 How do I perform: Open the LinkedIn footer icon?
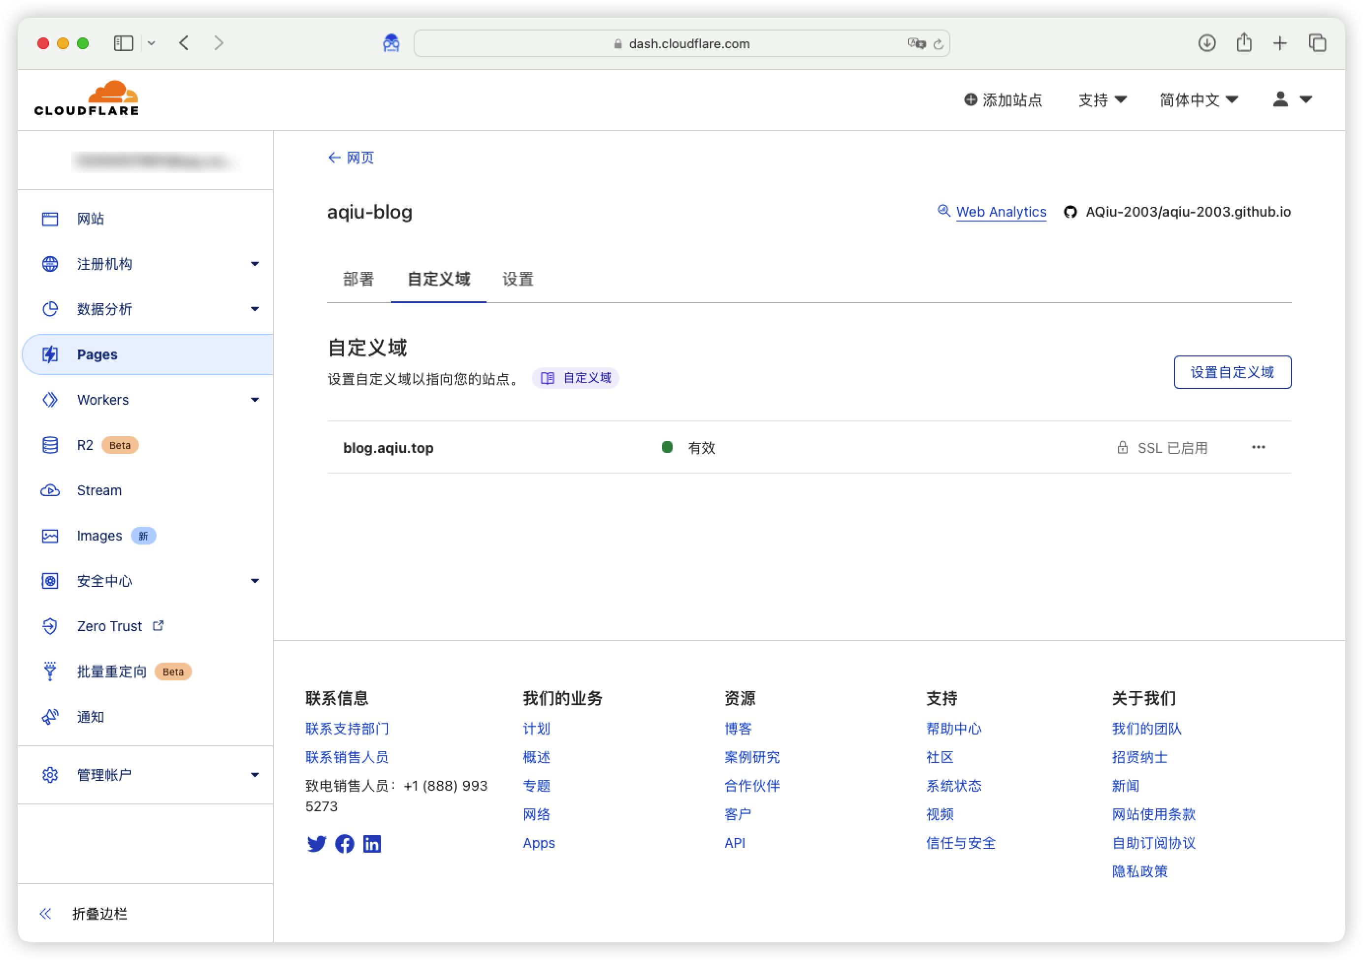click(x=372, y=844)
